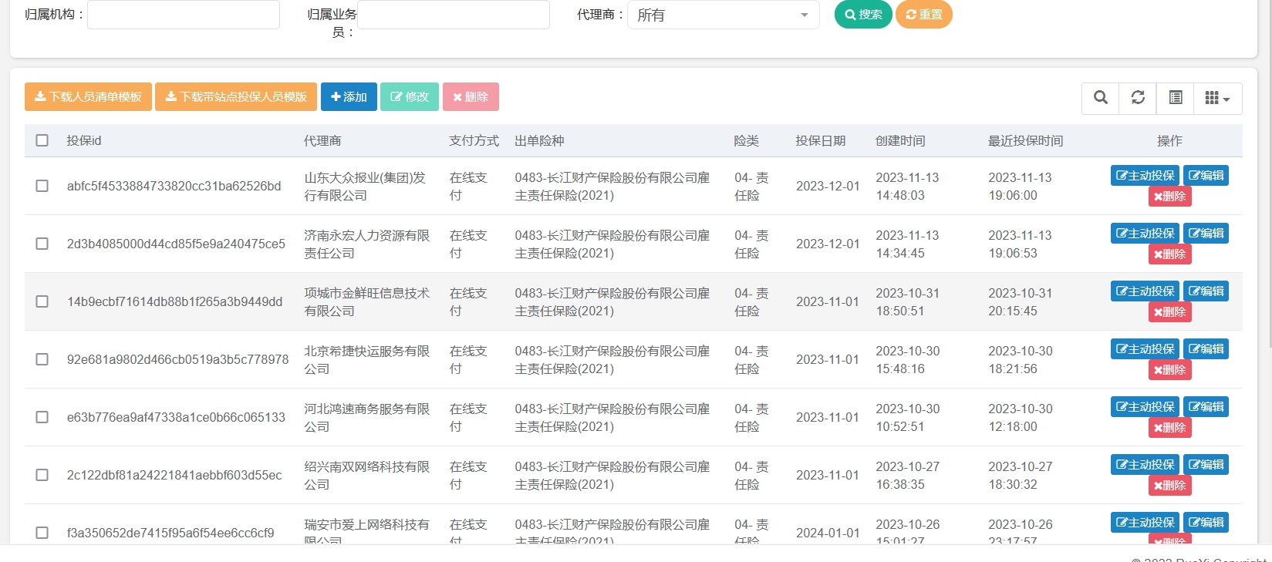Click 编辑 for 河北鸿速商务 row

1206,407
